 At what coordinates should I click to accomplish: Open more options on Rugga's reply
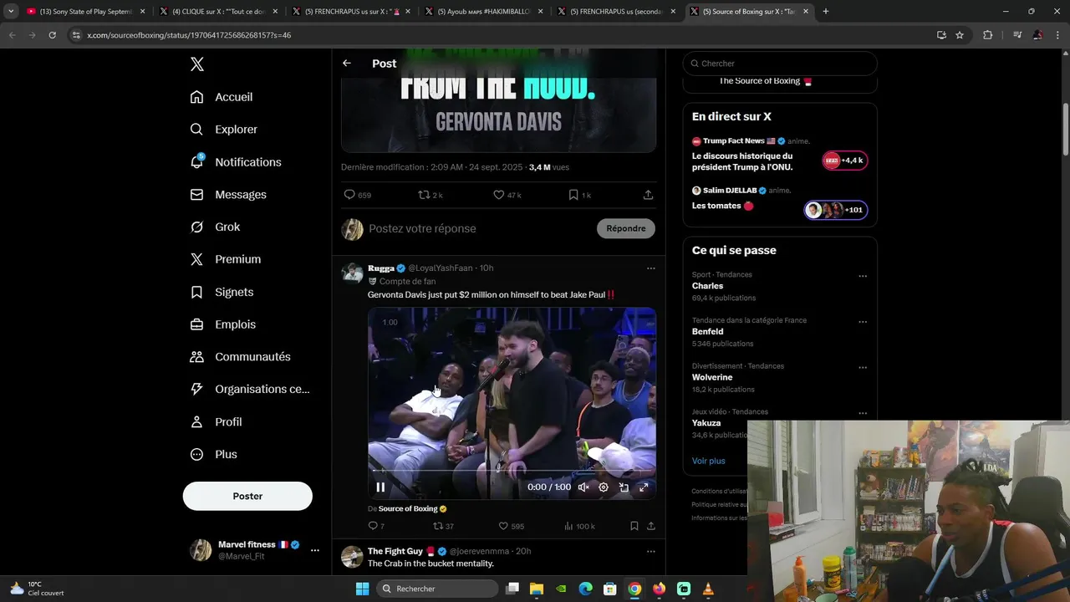point(651,268)
